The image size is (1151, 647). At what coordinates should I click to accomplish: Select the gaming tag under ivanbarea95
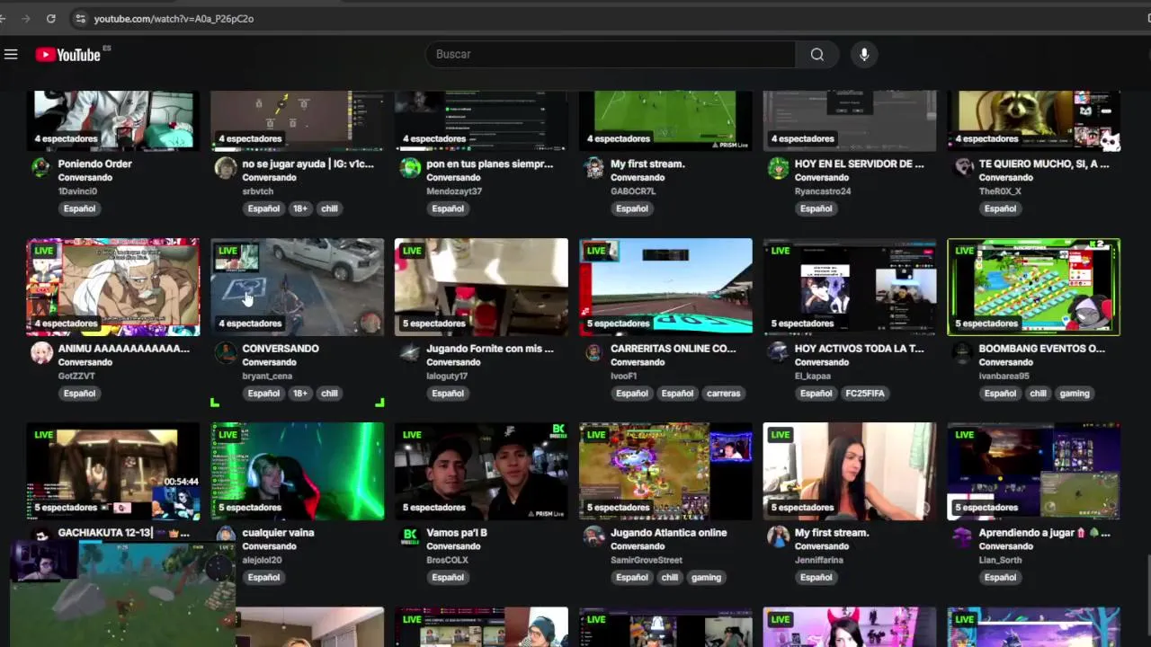tap(1075, 394)
